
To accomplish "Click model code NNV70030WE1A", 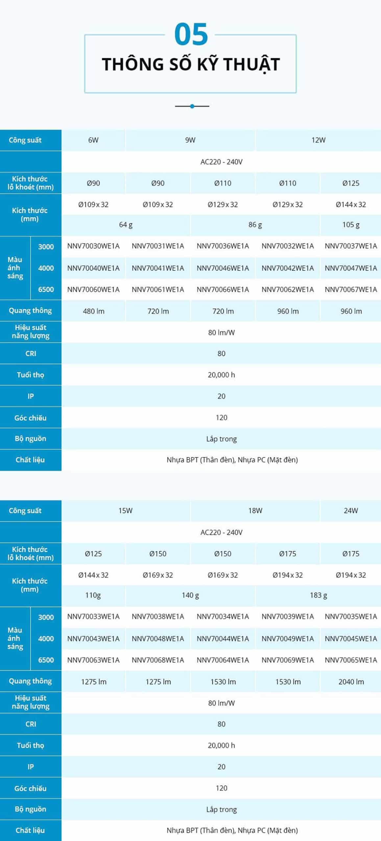I will (x=93, y=246).
